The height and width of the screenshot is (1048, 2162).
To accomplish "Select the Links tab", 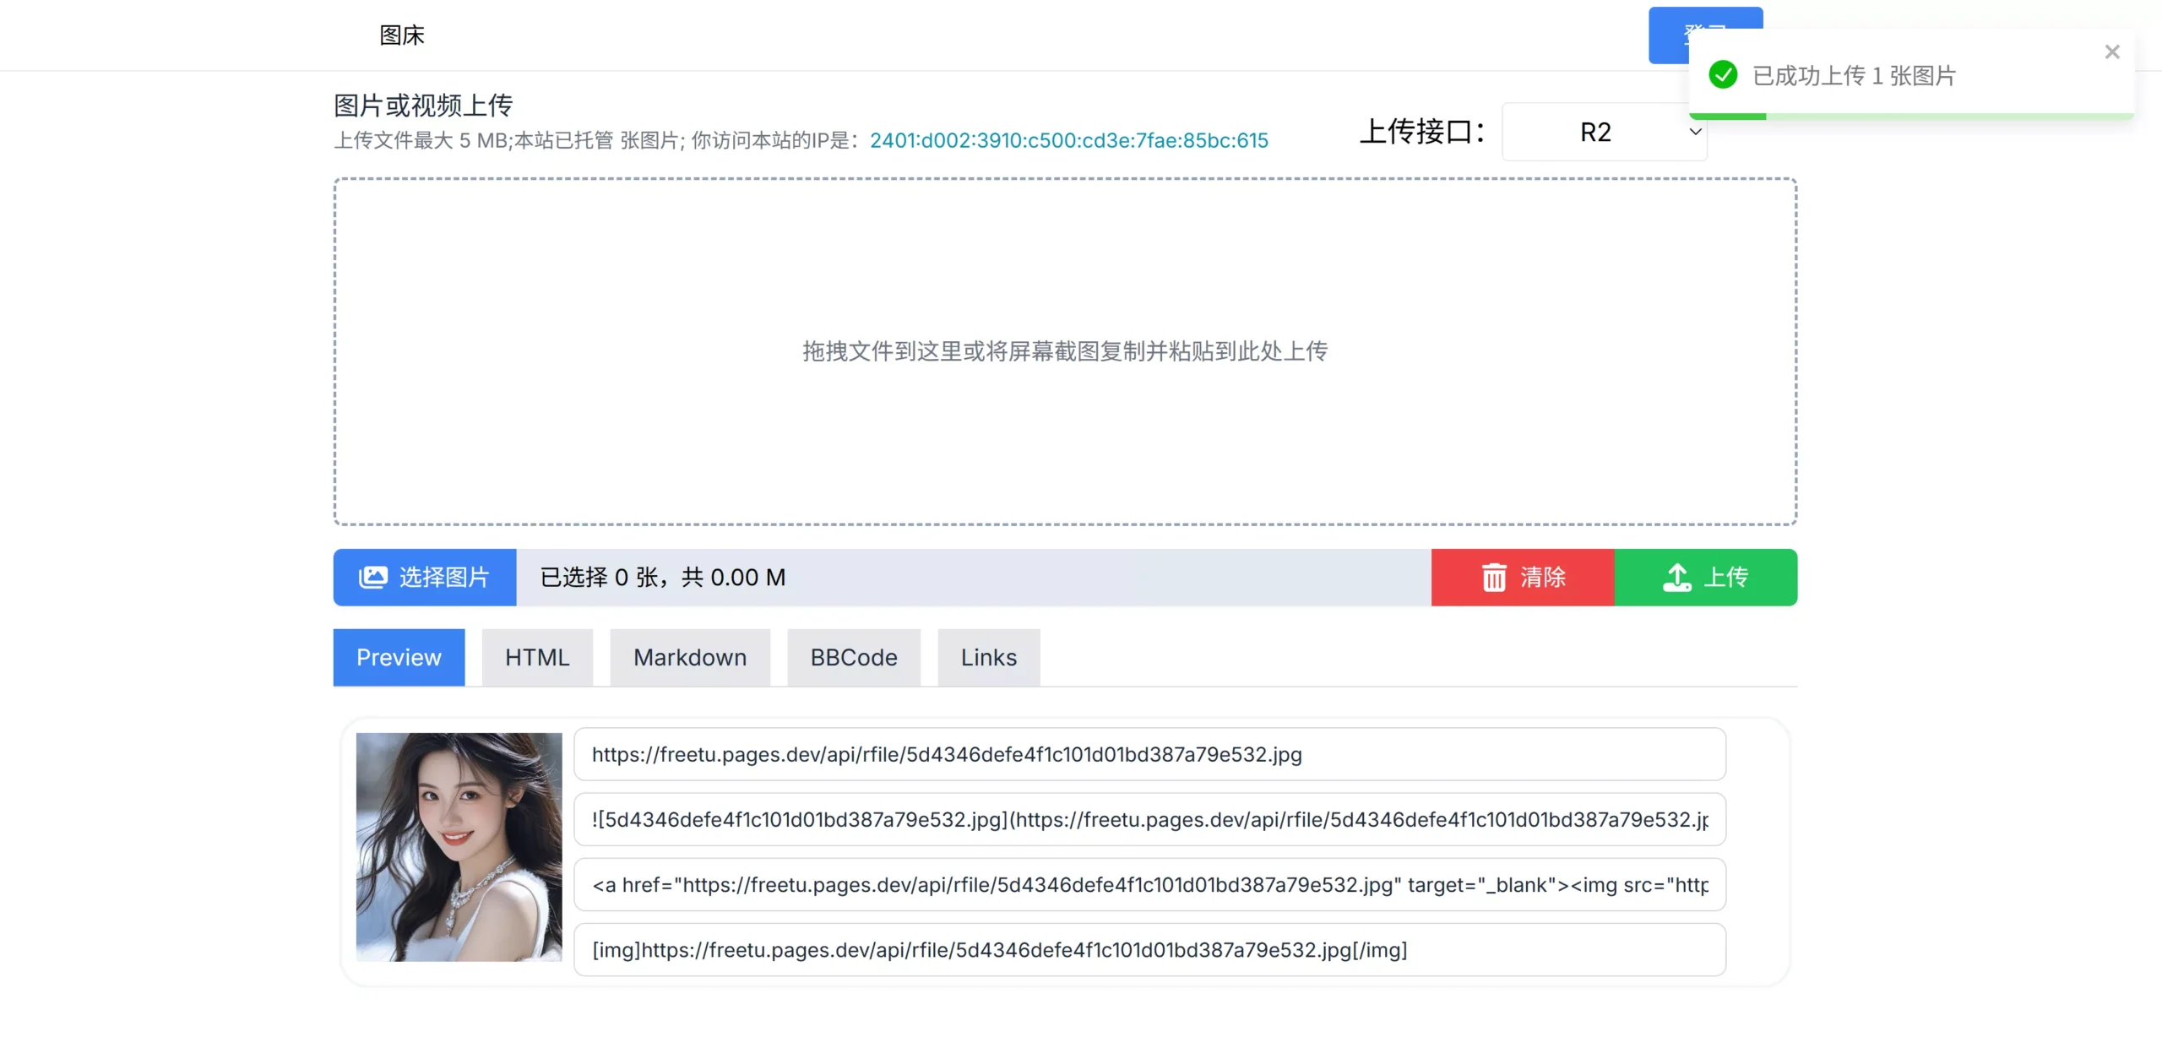I will [988, 657].
